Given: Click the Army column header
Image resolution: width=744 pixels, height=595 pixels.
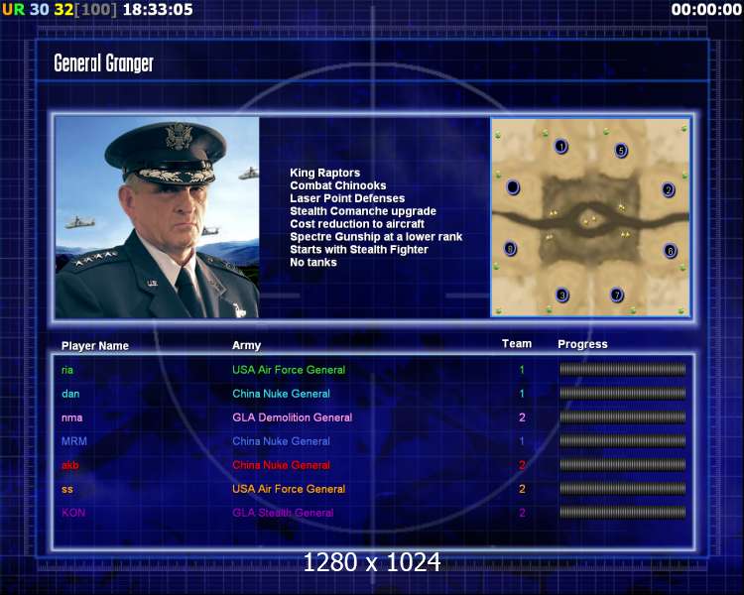Looking at the screenshot, I should pos(246,345).
